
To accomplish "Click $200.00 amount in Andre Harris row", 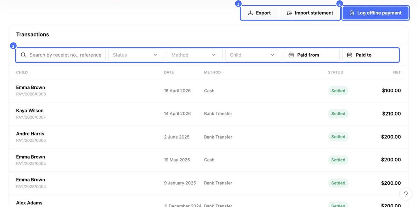I will click(x=391, y=137).
